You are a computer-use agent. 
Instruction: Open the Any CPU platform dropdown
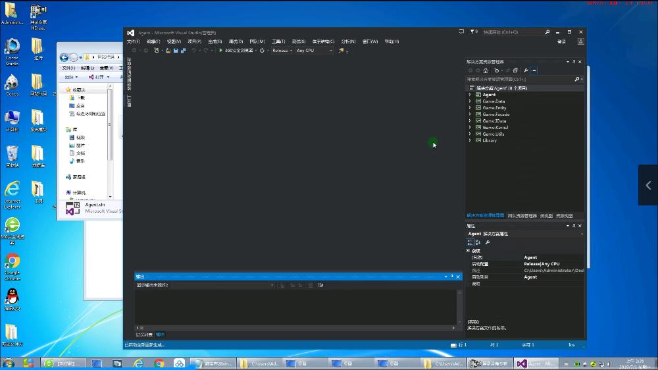[313, 51]
